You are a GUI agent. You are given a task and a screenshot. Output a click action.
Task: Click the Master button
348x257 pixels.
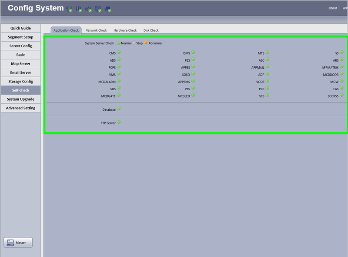pos(18,242)
